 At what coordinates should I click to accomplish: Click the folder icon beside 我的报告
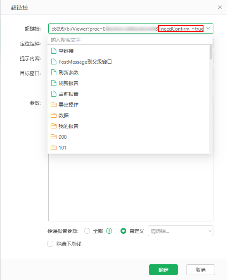click(54, 126)
